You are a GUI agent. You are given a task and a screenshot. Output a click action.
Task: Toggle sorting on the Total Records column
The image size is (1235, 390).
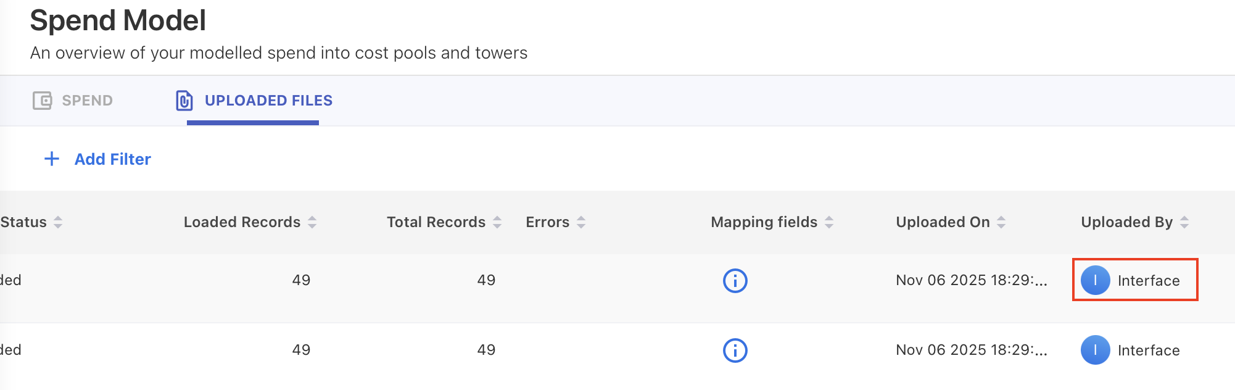coord(497,222)
